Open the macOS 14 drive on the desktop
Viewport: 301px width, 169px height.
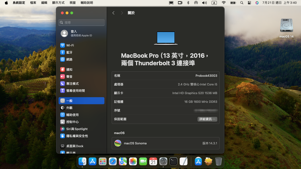[286, 28]
